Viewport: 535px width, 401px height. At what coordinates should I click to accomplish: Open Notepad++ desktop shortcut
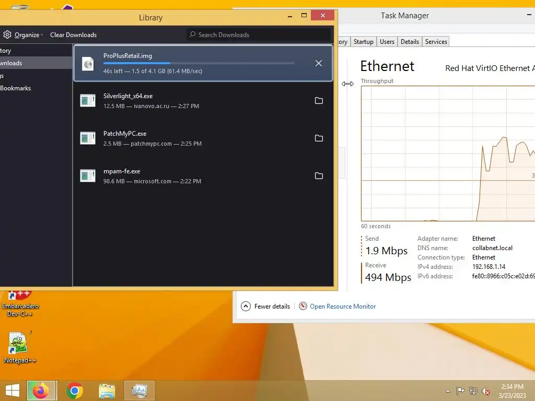pos(20,347)
